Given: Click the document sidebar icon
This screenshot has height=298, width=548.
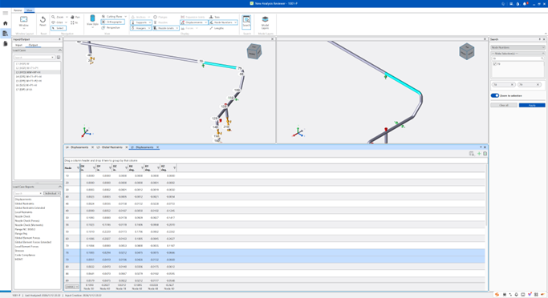Looking at the screenshot, I should coord(6,43).
